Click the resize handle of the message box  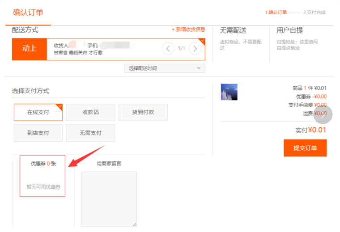tap(134, 224)
